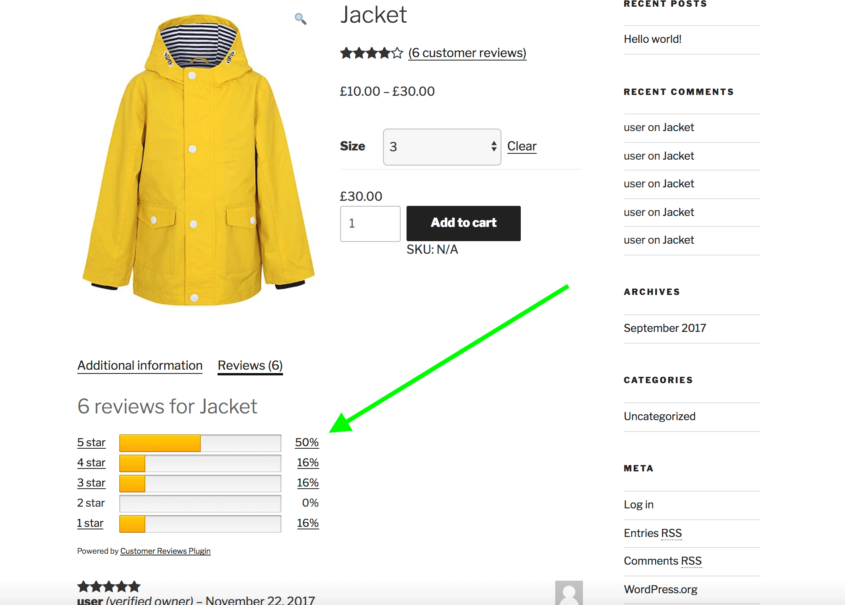Image resolution: width=845 pixels, height=605 pixels.
Task: Click the 4 star rating progress bar
Action: click(200, 463)
